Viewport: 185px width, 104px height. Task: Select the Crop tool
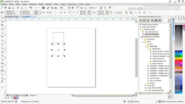[x=2, y=25]
